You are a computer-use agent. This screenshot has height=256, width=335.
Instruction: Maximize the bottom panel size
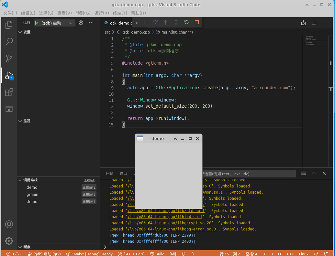[x=314, y=173]
